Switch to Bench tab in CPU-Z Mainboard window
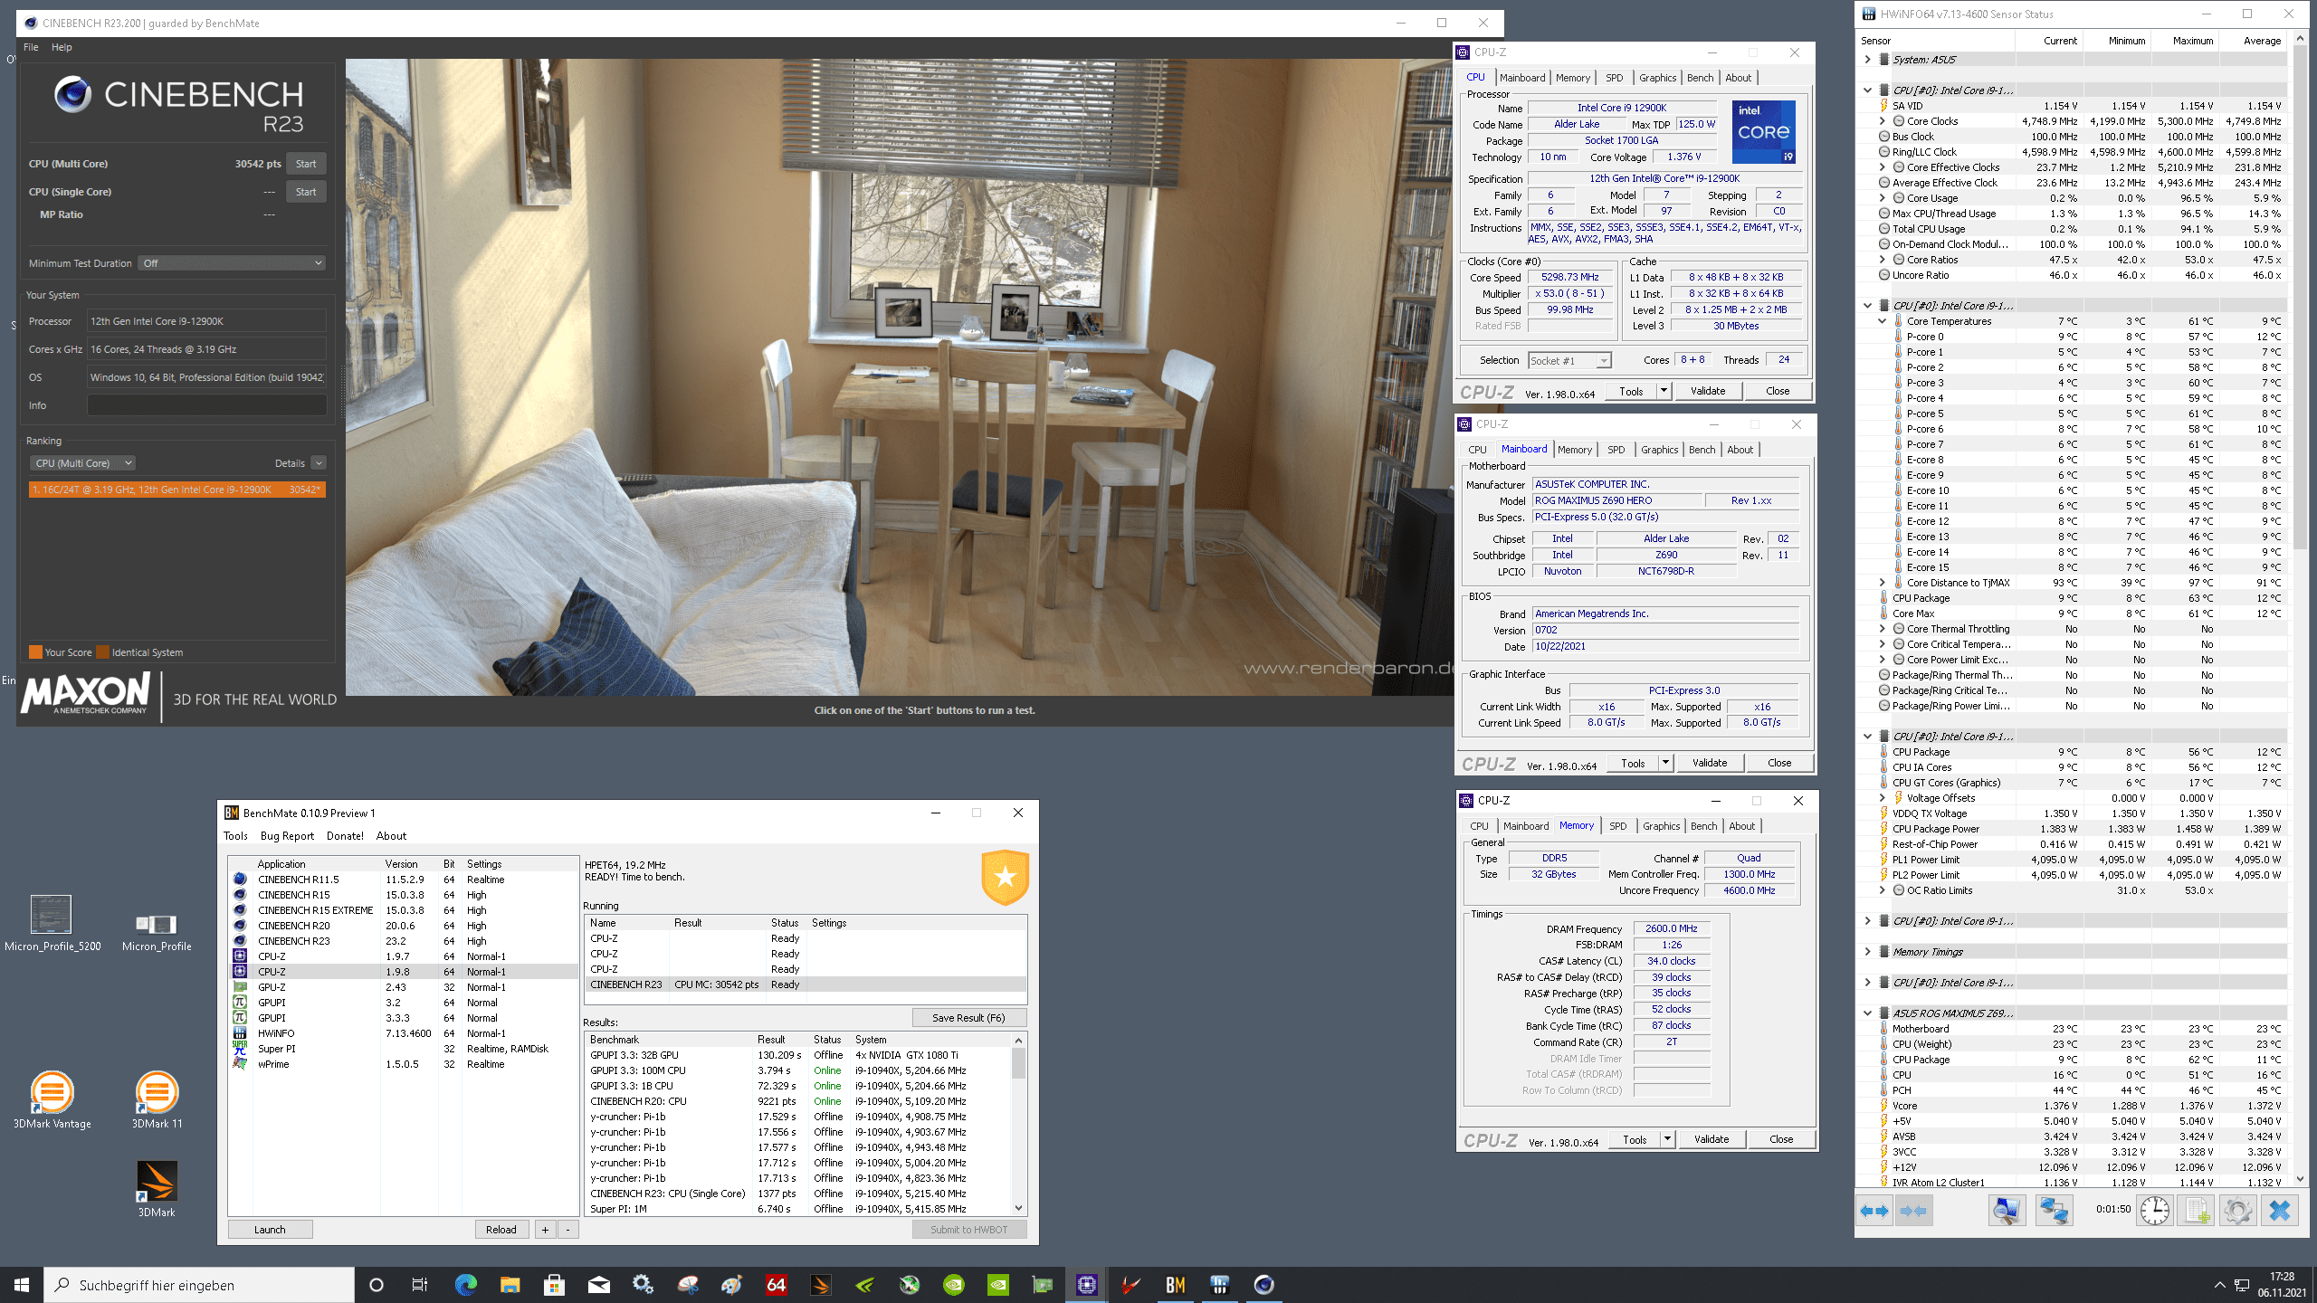Image resolution: width=2317 pixels, height=1303 pixels. click(1702, 450)
